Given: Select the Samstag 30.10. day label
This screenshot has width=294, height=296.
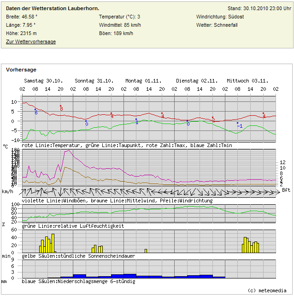Looking at the screenshot, I should click(43, 81).
